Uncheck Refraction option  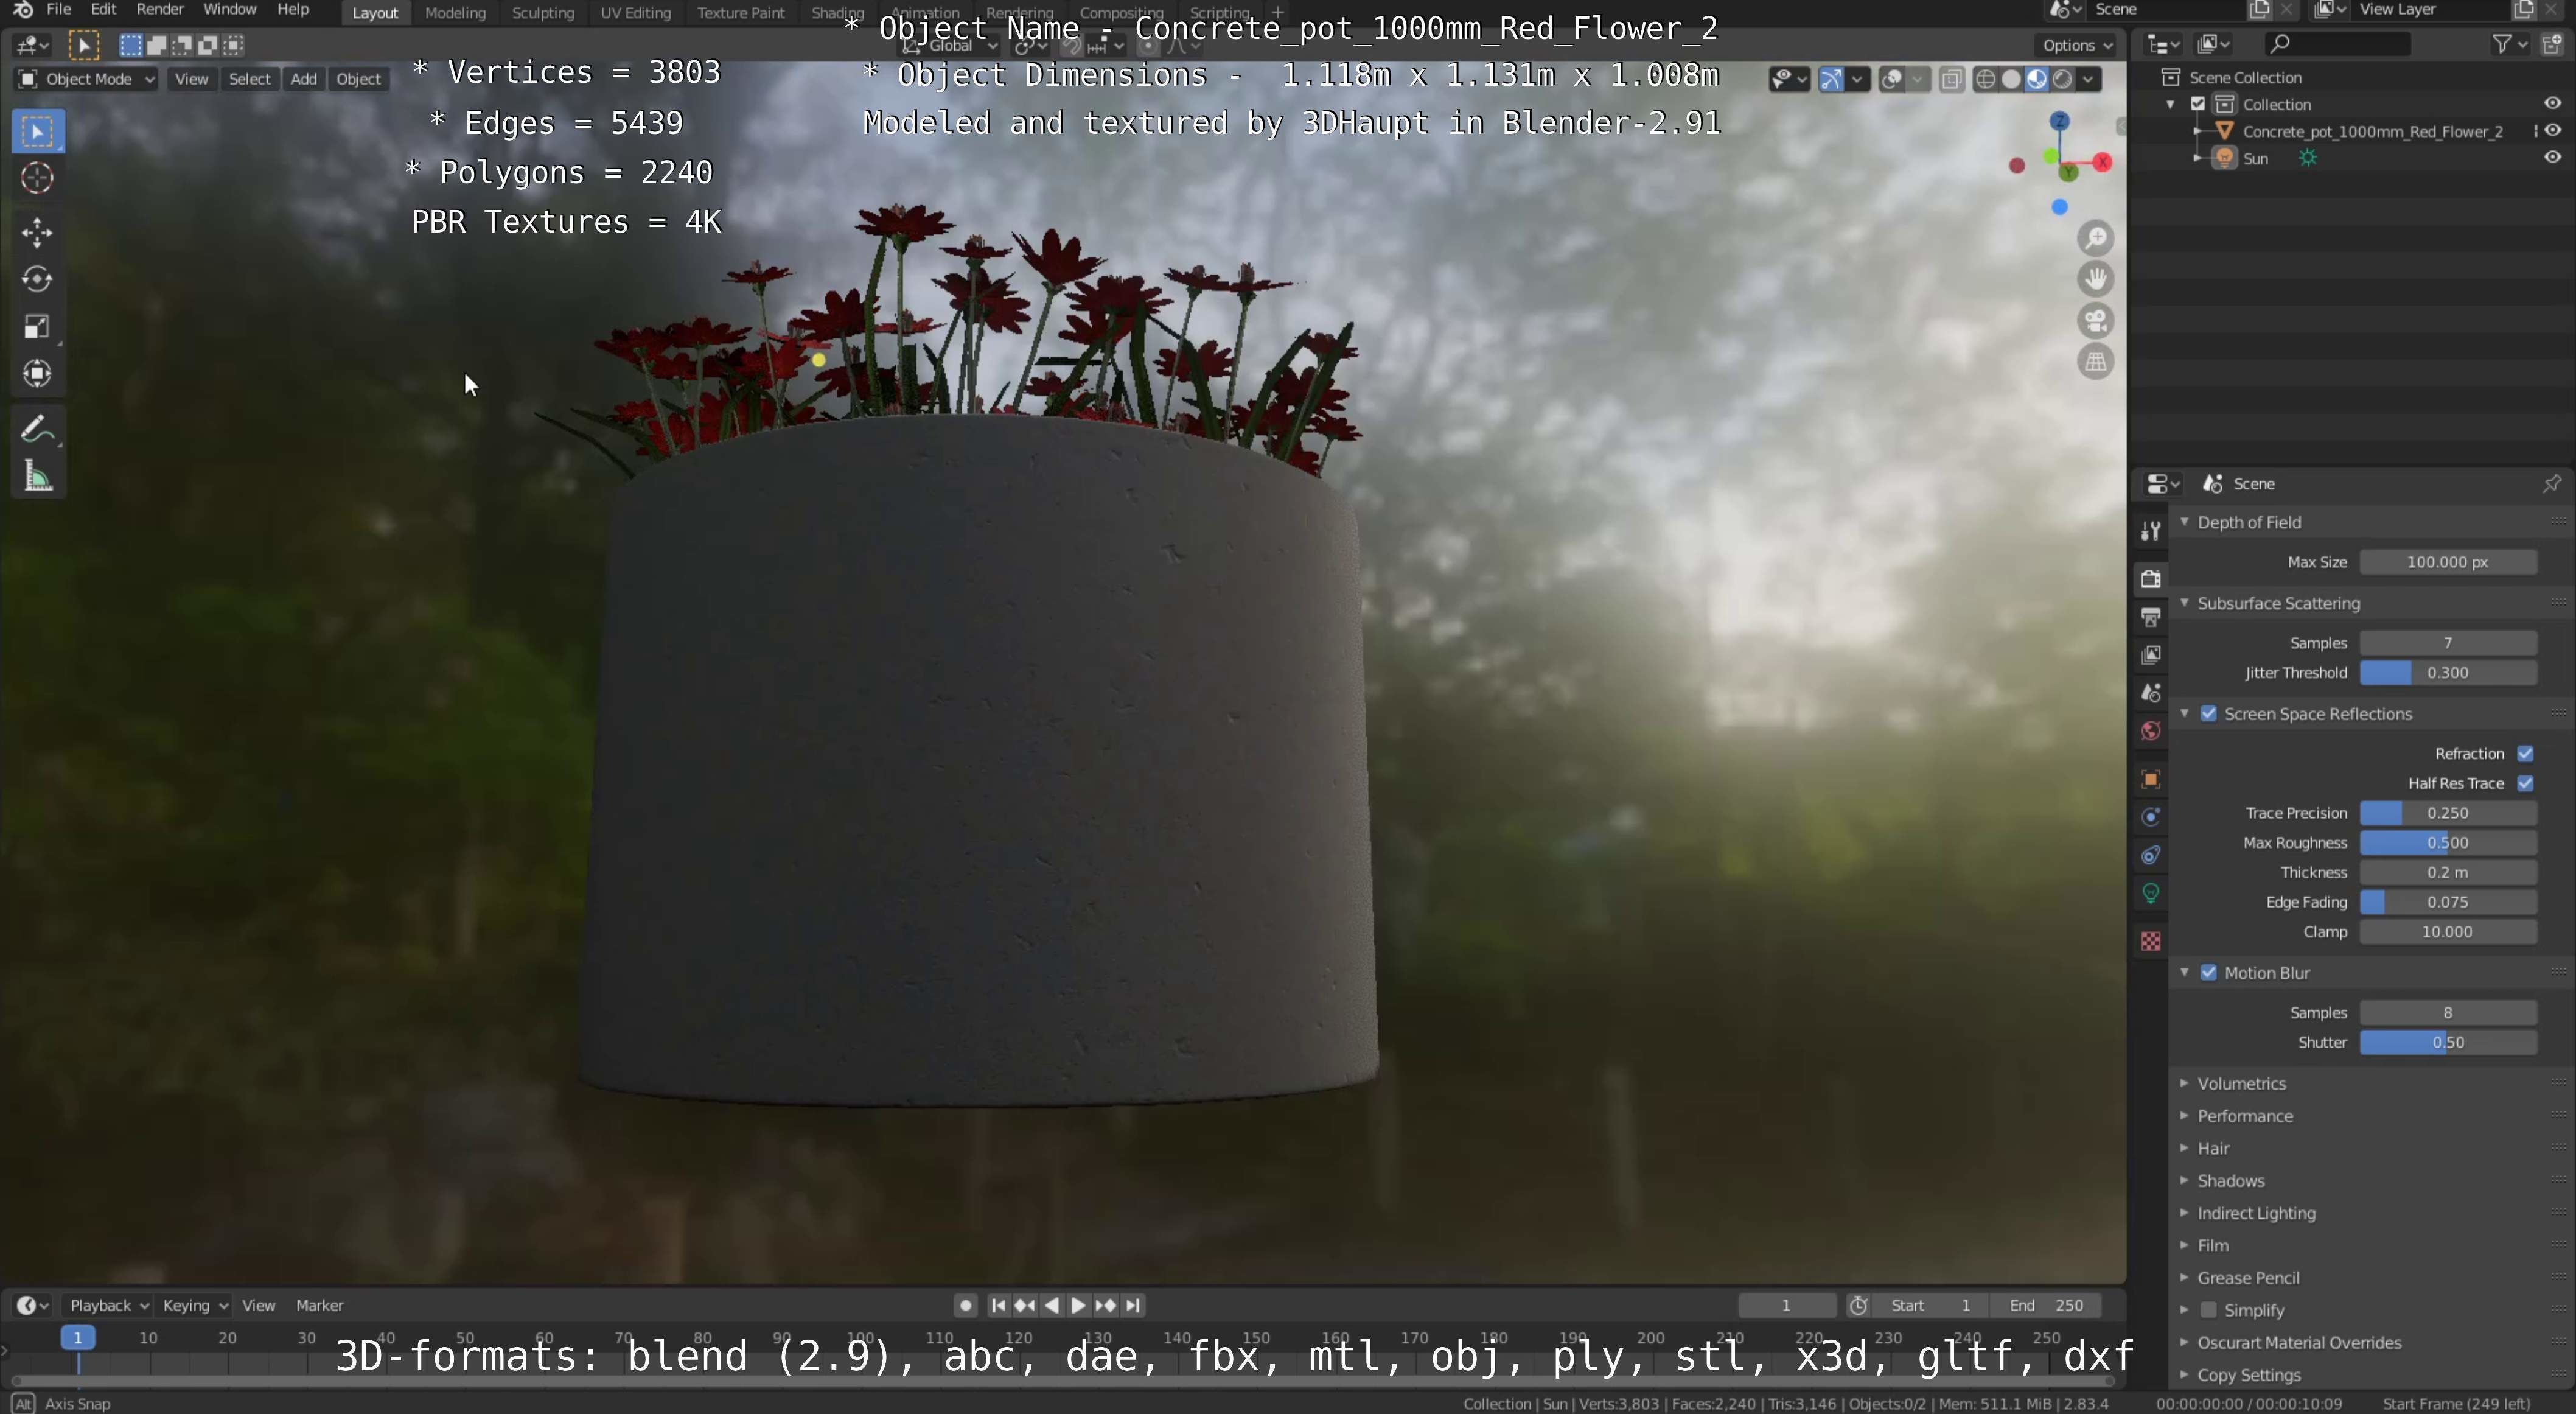2525,754
